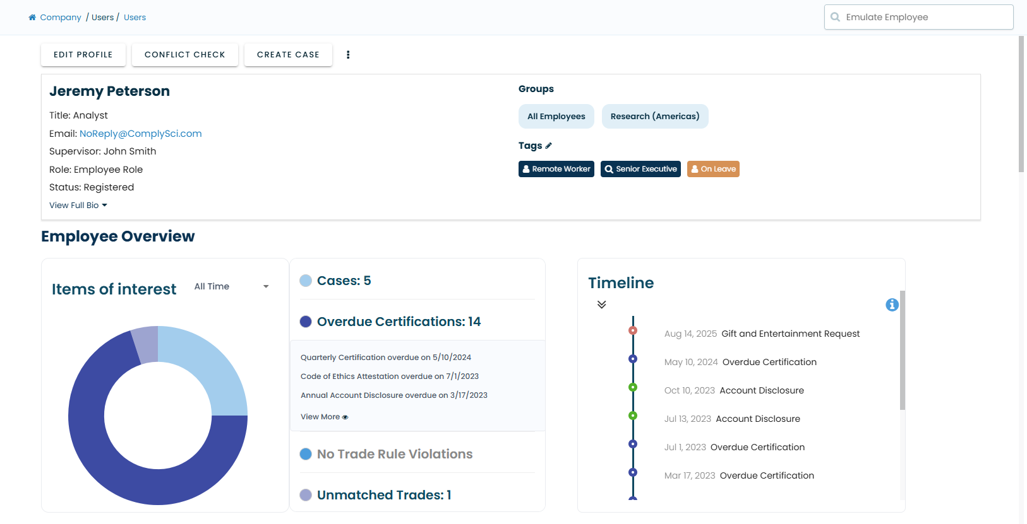The height and width of the screenshot is (524, 1027).
Task: Click the Aug 14, 2025 timeline marker
Action: [x=633, y=330]
